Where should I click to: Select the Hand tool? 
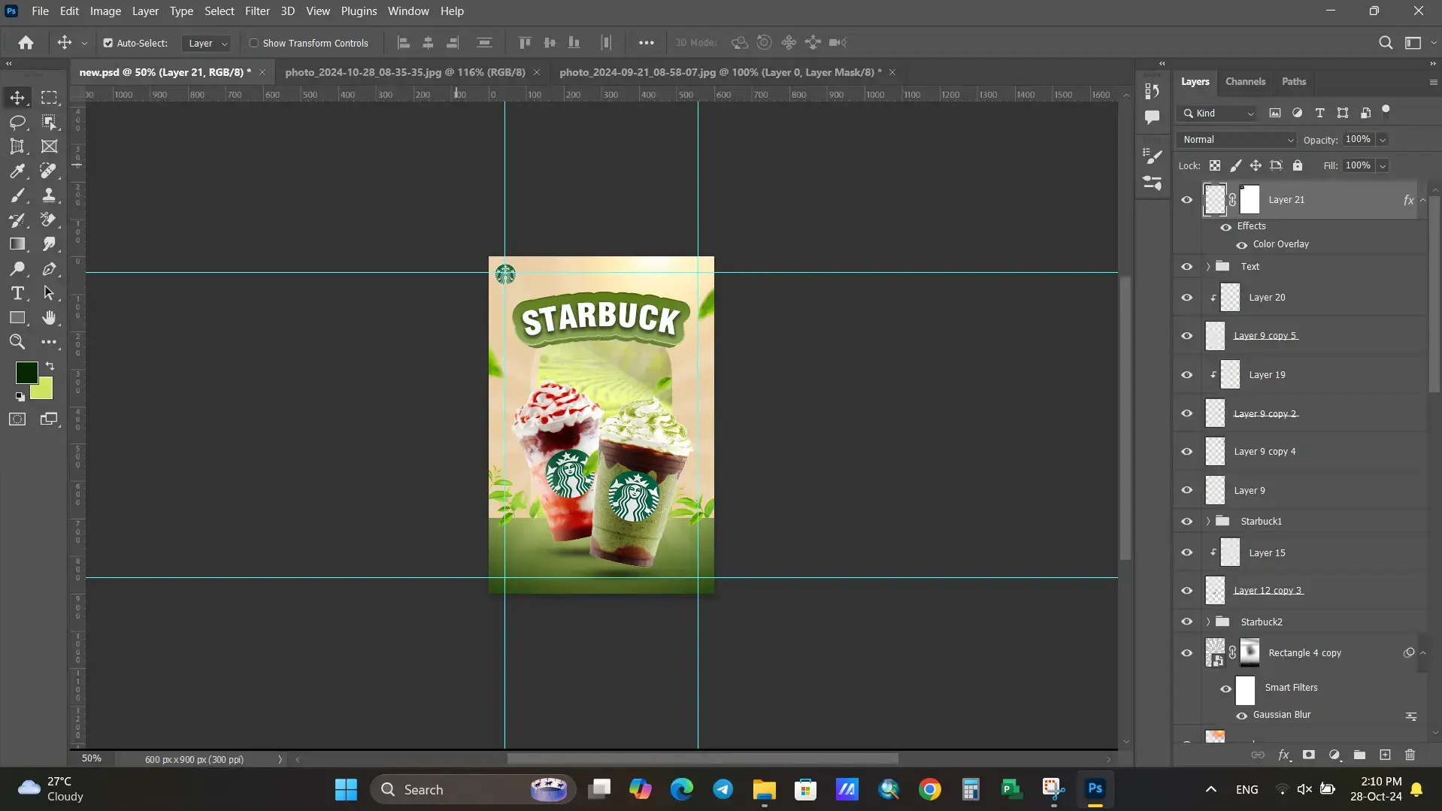click(x=49, y=318)
